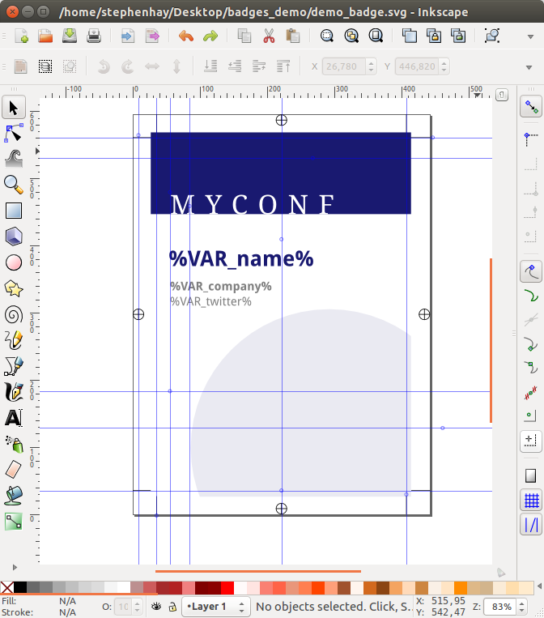Viewport: 544px width, 618px height.
Task: Click the %VAR_name% text object
Action: click(241, 259)
